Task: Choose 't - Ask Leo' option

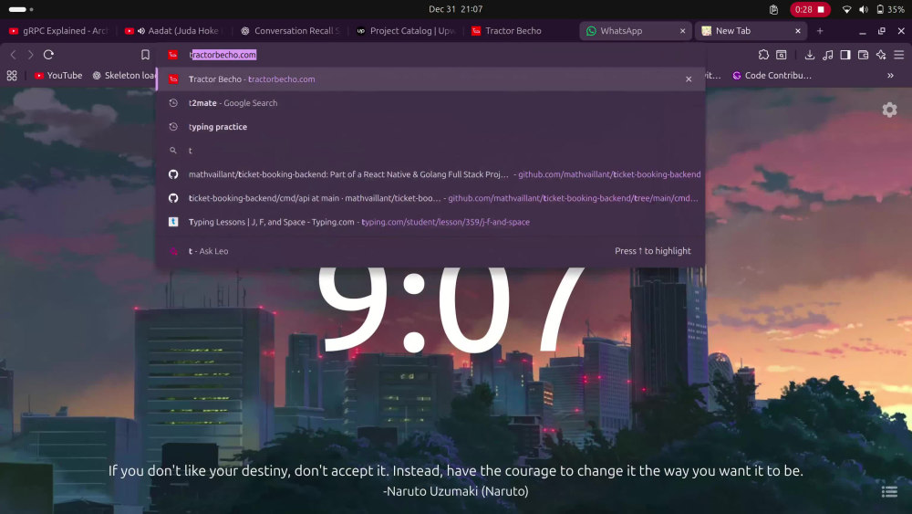Action: pos(430,251)
